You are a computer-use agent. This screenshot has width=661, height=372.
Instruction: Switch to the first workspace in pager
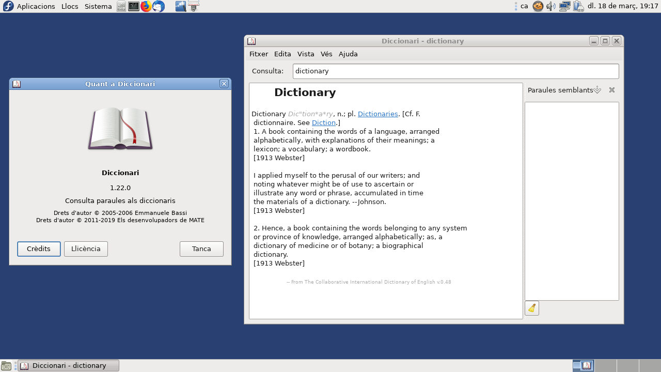click(583, 366)
